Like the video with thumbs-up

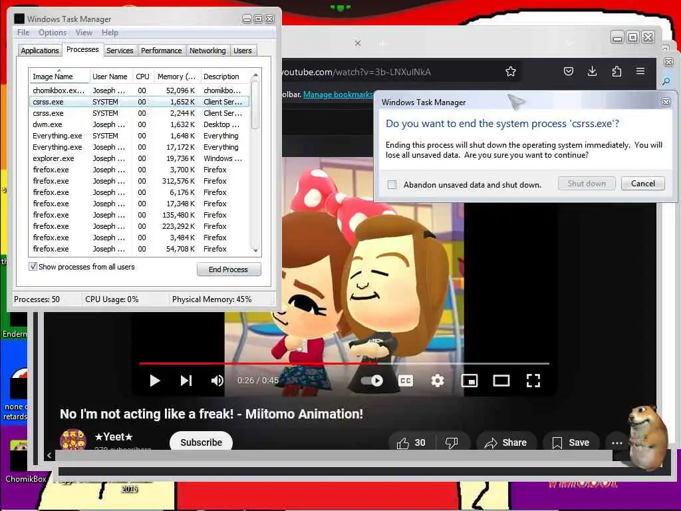410,442
